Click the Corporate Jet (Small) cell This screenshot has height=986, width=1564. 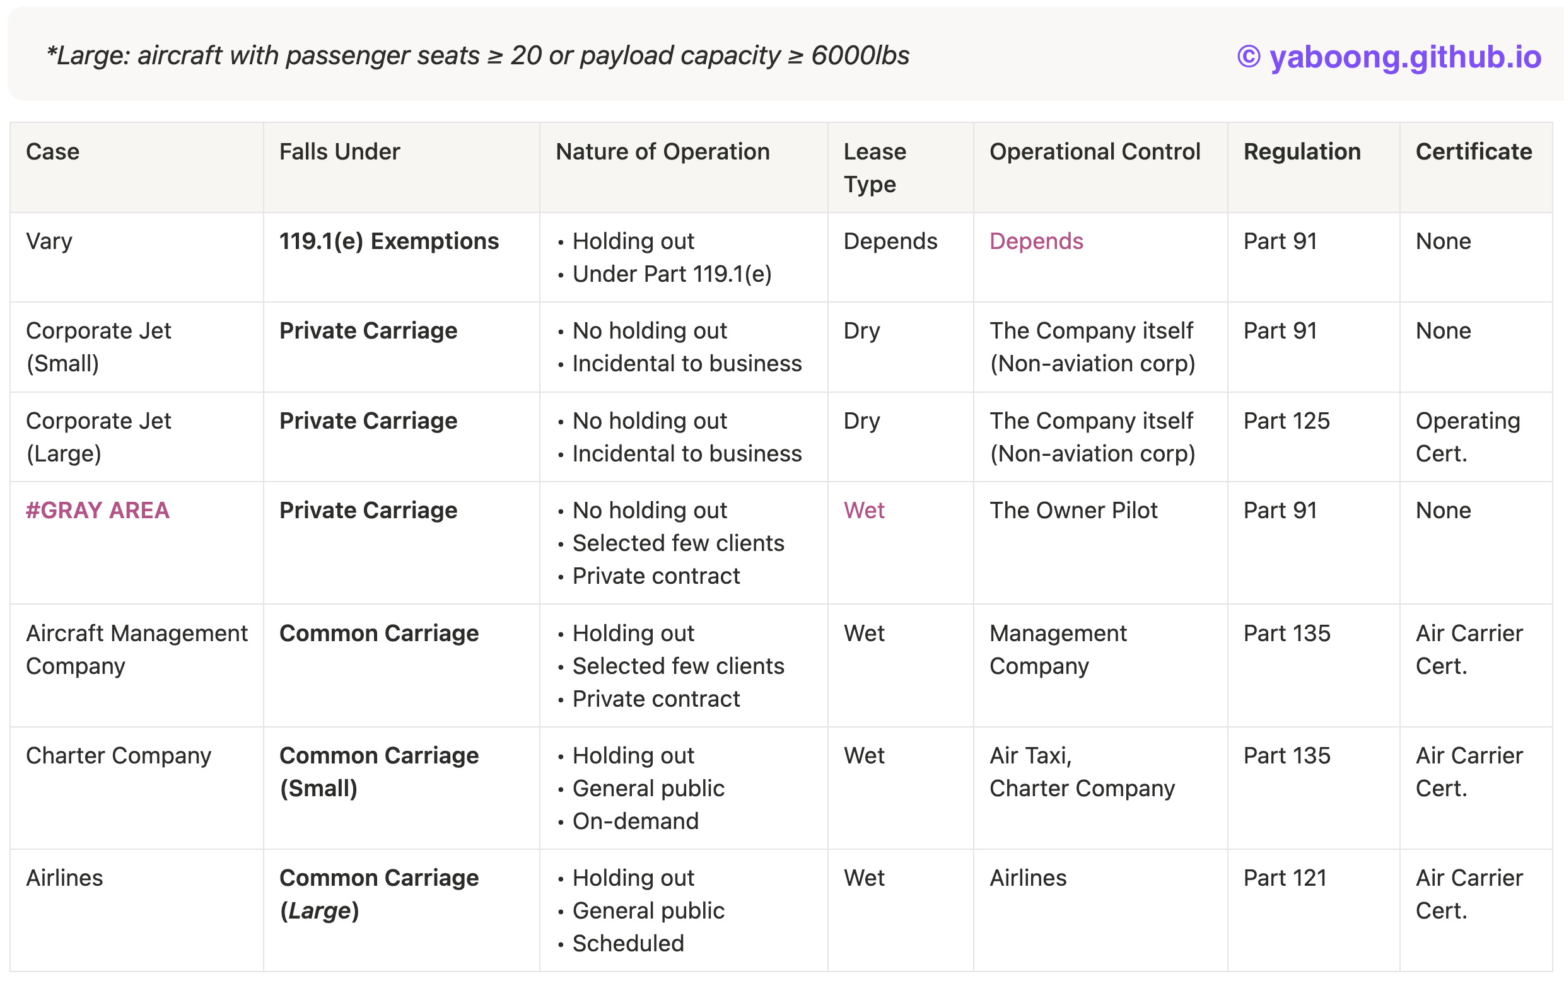(99, 347)
